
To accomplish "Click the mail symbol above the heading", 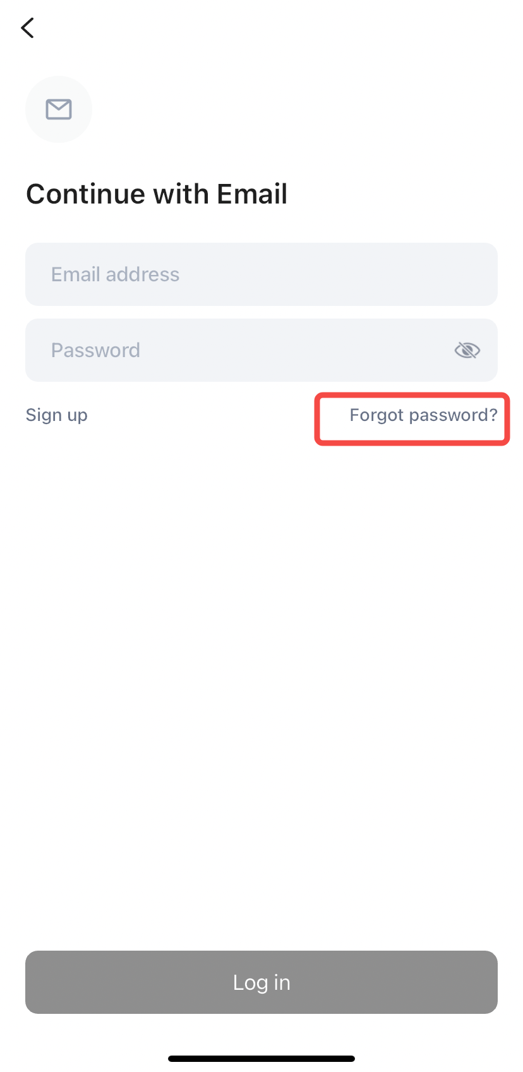I will tap(59, 109).
